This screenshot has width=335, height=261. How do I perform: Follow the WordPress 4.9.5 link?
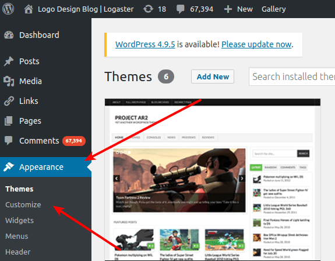pos(145,44)
